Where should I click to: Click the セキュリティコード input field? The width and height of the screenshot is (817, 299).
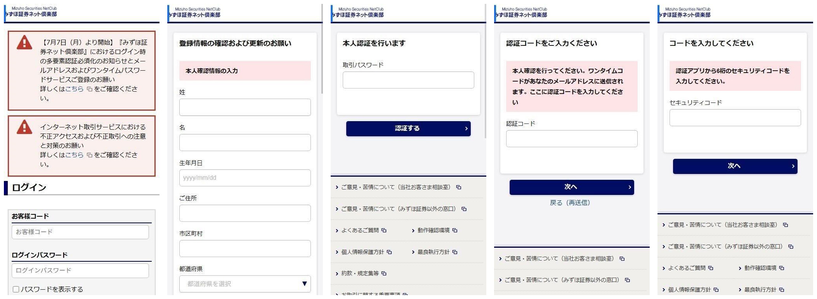(x=735, y=118)
